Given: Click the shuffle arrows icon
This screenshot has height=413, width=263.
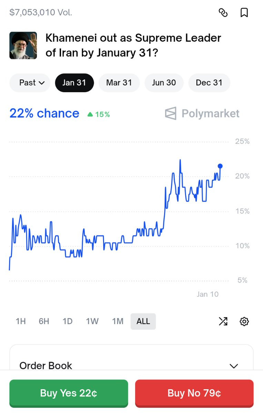Looking at the screenshot, I should coord(223,321).
